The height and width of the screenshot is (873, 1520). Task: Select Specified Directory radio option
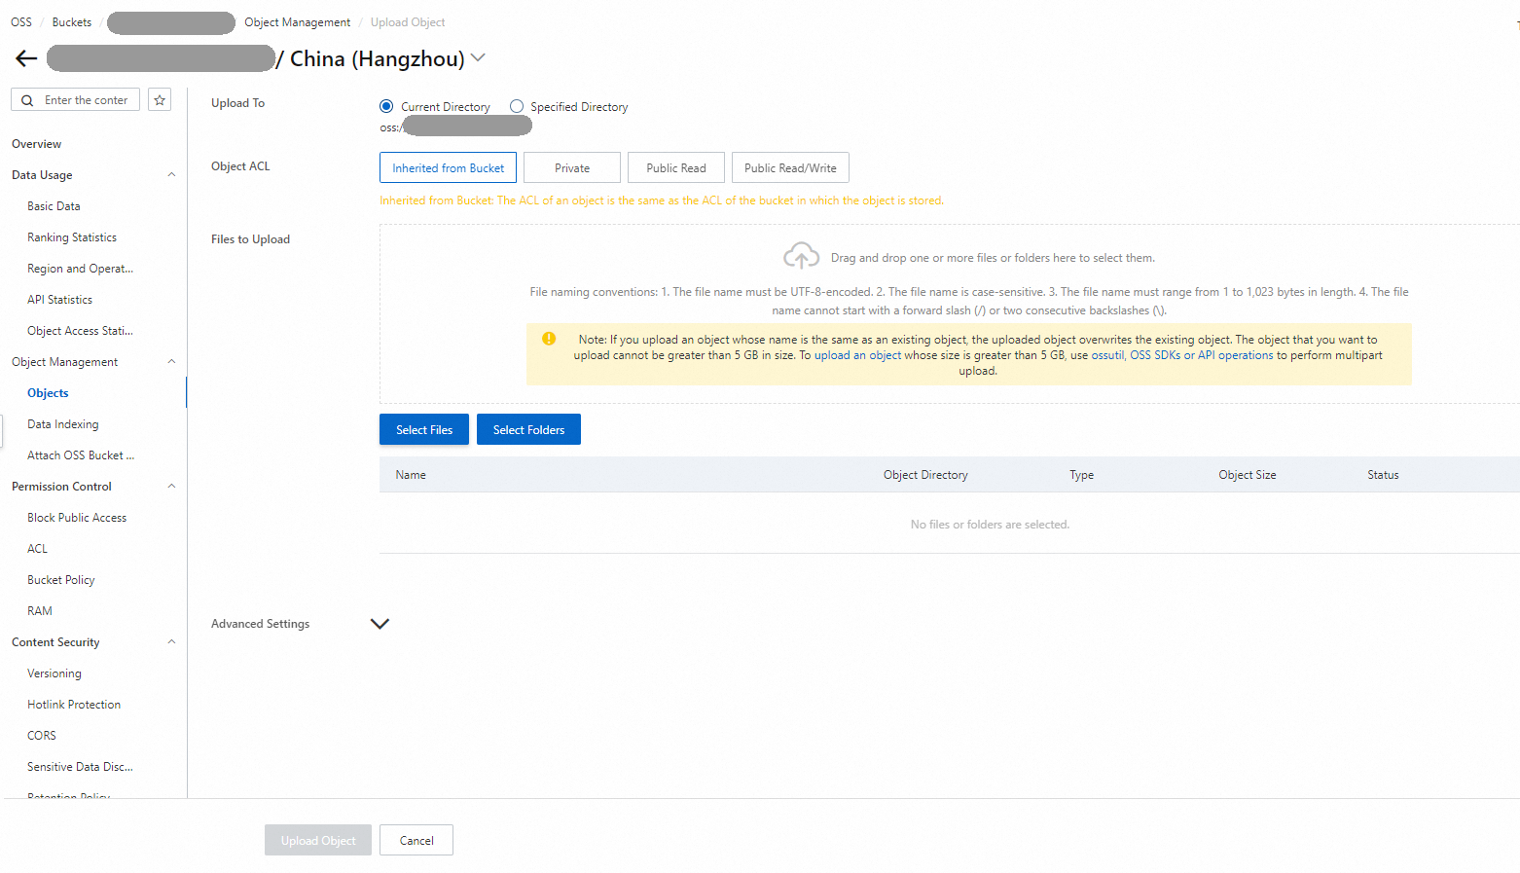click(517, 106)
